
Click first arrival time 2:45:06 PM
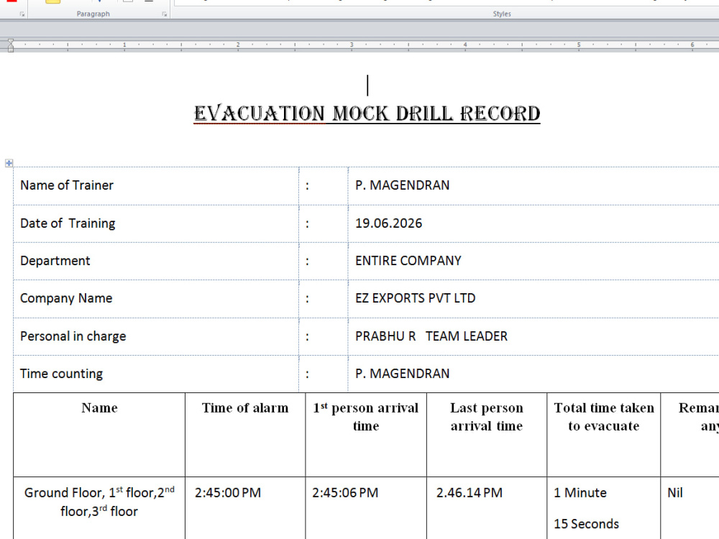[x=345, y=493]
